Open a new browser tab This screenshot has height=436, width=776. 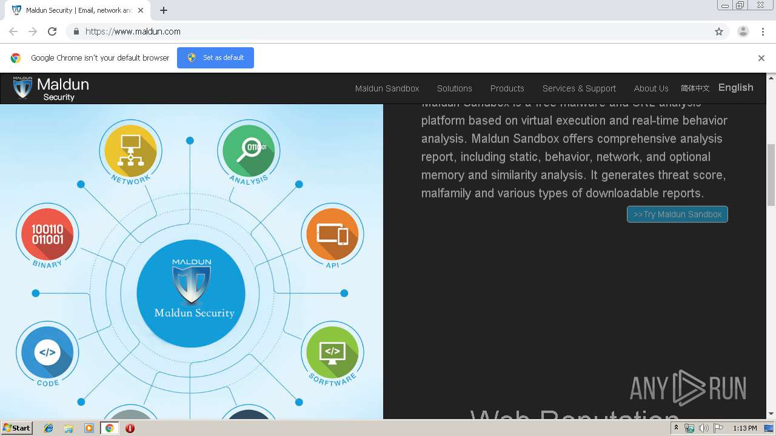coord(164,10)
